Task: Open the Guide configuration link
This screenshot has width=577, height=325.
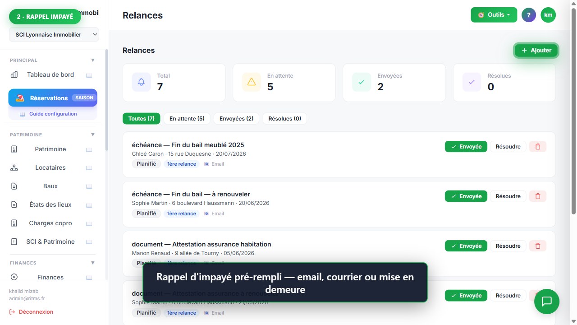Action: 53,114
